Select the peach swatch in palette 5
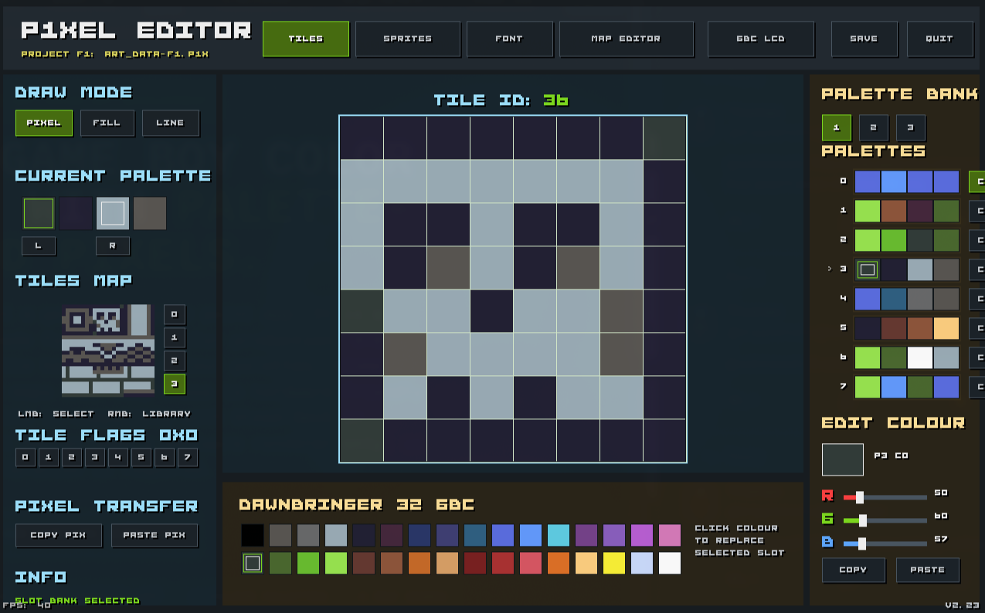Image resolution: width=985 pixels, height=613 pixels. 946,328
